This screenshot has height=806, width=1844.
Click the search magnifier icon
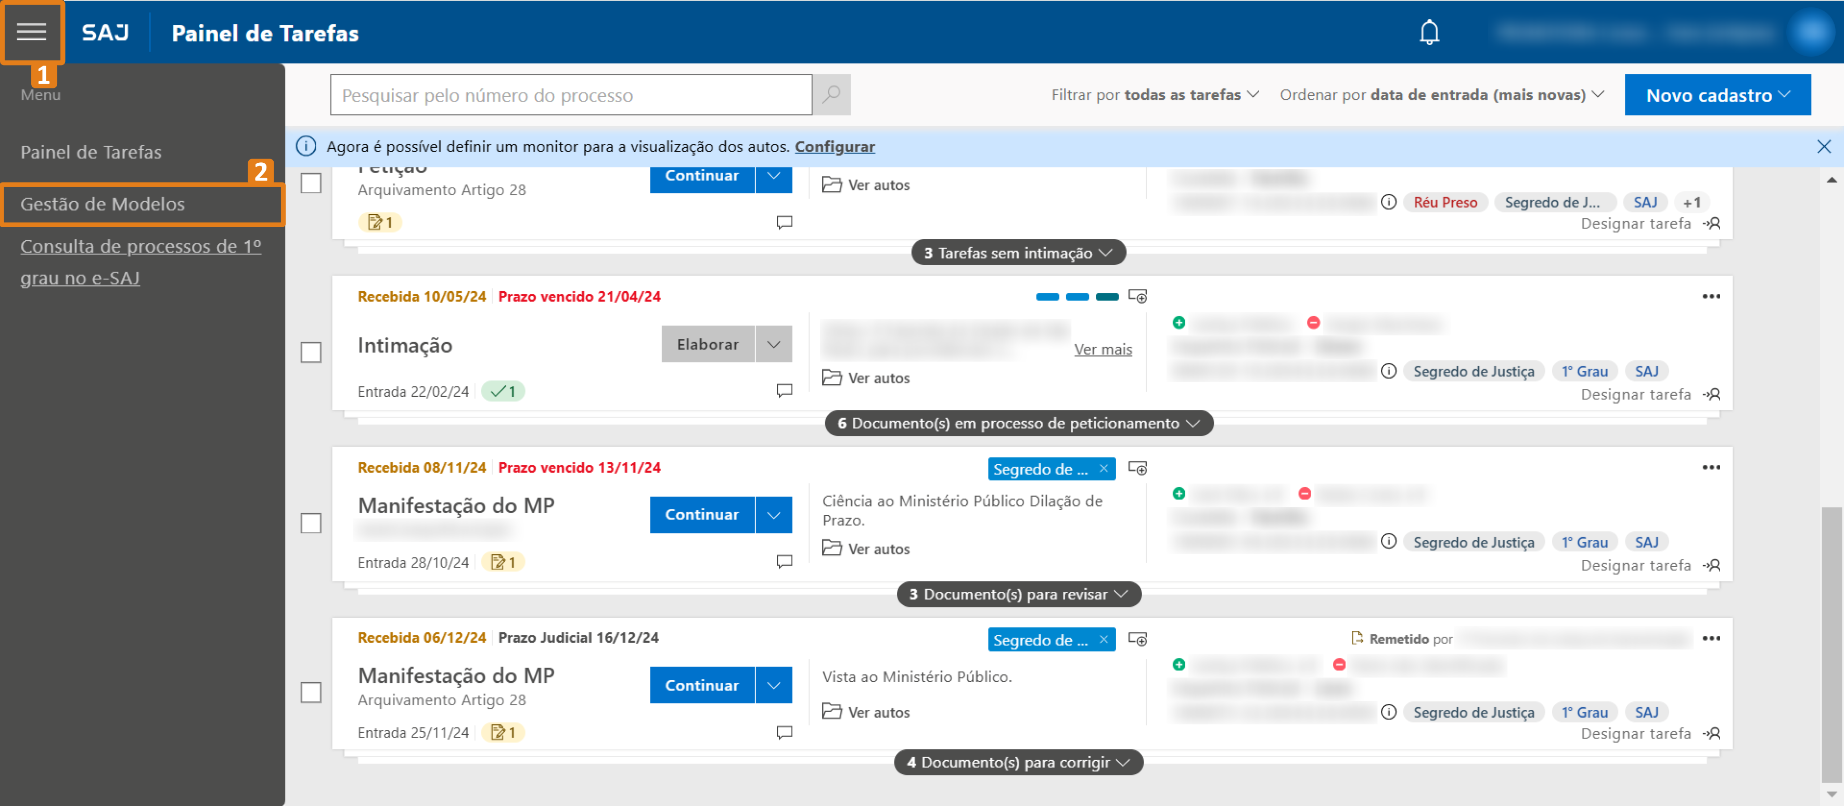pyautogui.click(x=831, y=95)
